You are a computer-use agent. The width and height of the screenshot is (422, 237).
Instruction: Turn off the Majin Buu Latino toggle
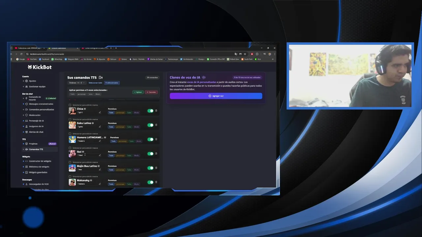click(x=150, y=168)
